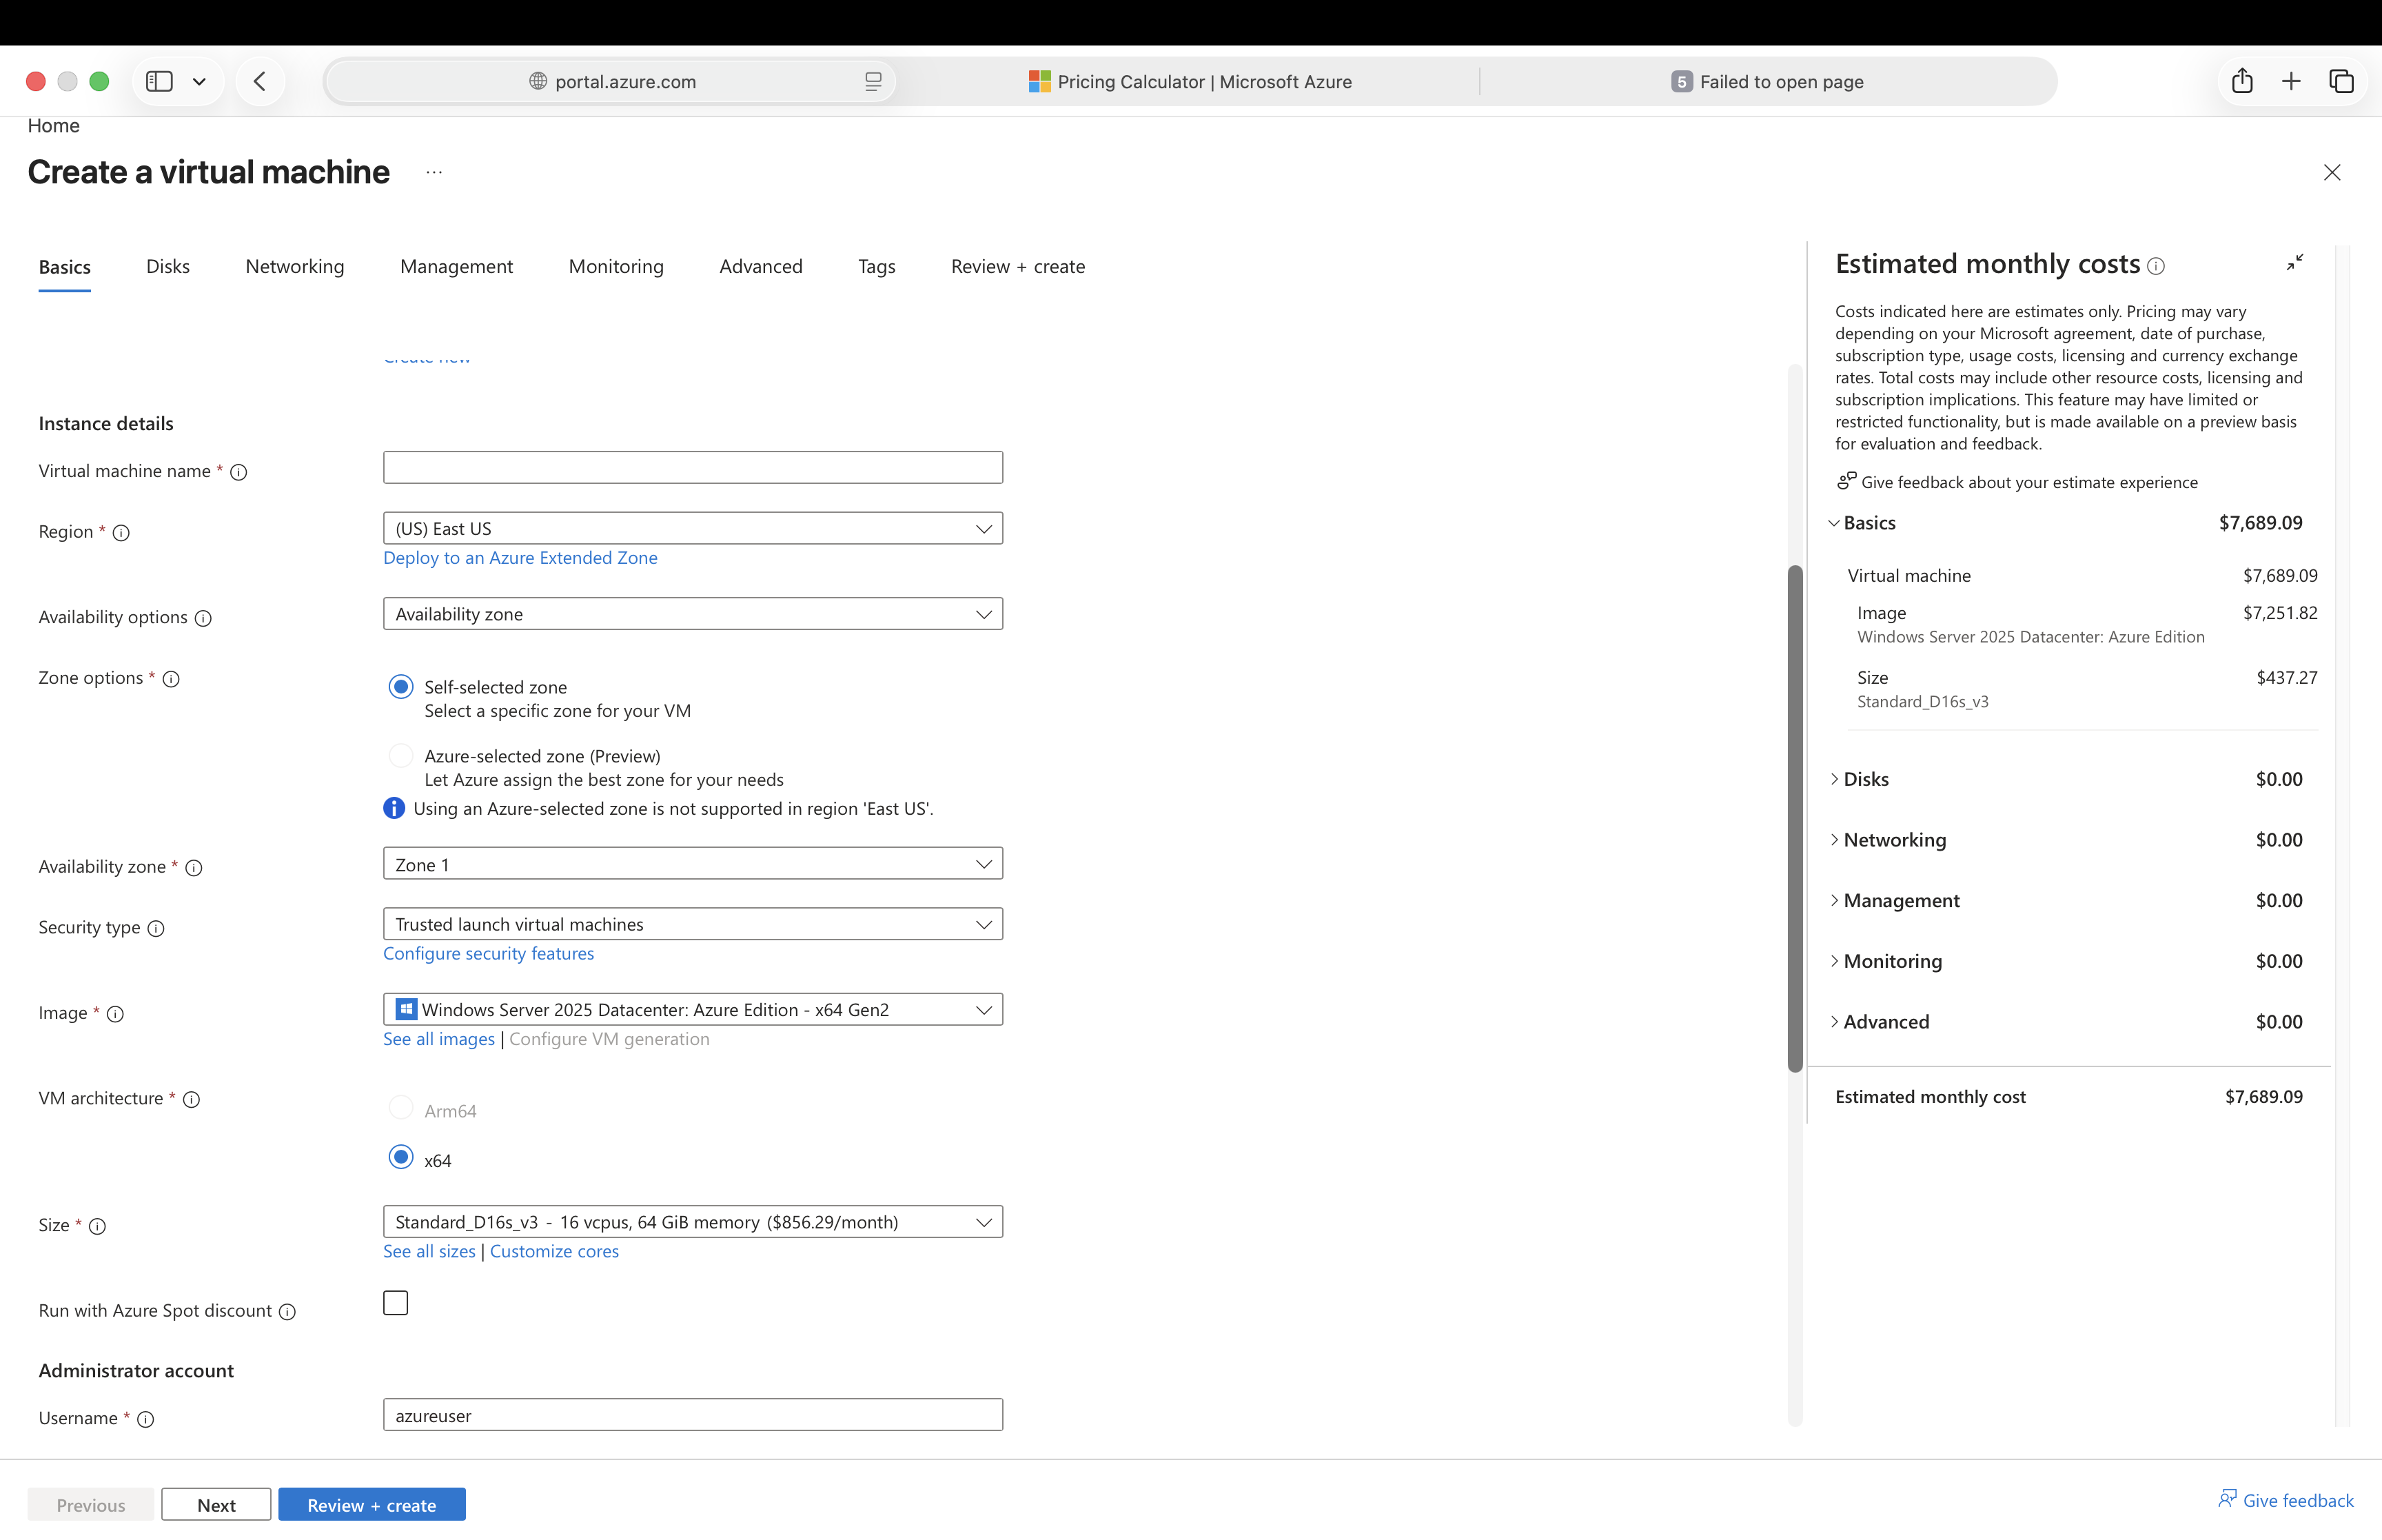Select Azure-selected zone (Preview) radio button
Screen dimensions: 2382x1540
tap(401, 756)
